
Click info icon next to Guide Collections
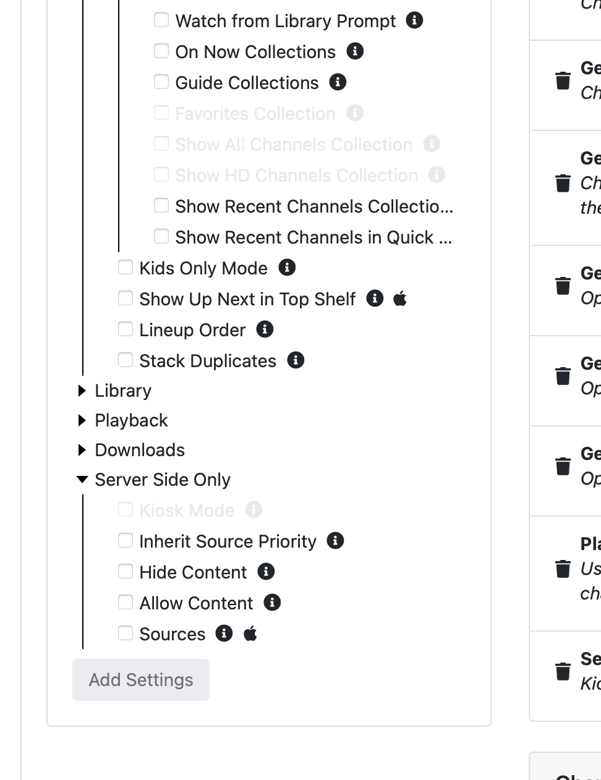coord(338,82)
